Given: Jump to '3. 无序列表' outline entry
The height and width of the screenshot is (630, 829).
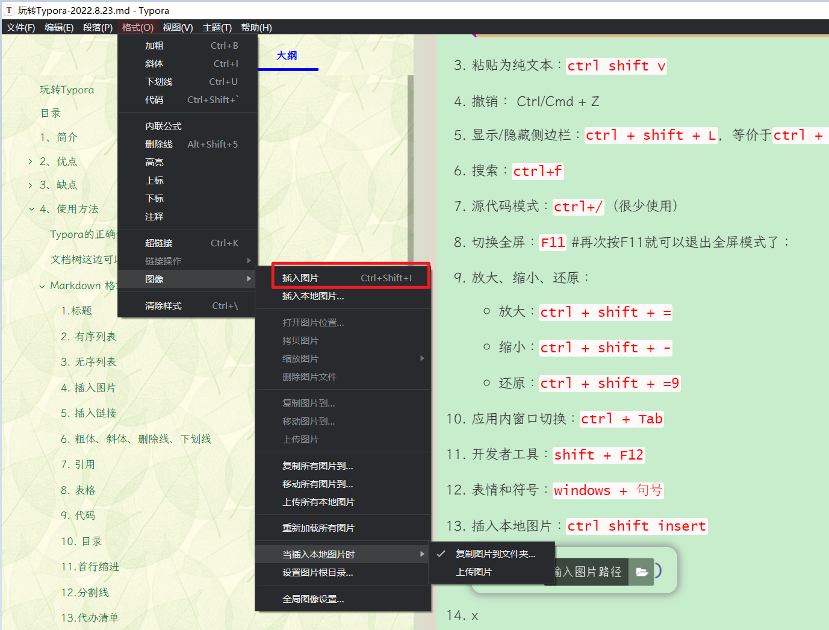Looking at the screenshot, I should [x=88, y=362].
